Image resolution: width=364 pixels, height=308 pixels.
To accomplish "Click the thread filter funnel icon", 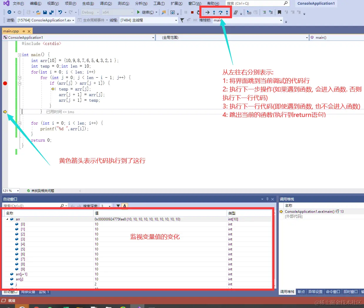I will pos(182,20).
